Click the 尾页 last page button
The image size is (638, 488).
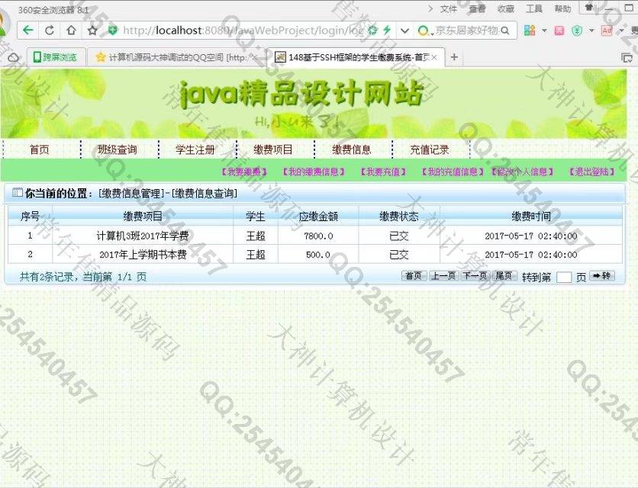504,276
